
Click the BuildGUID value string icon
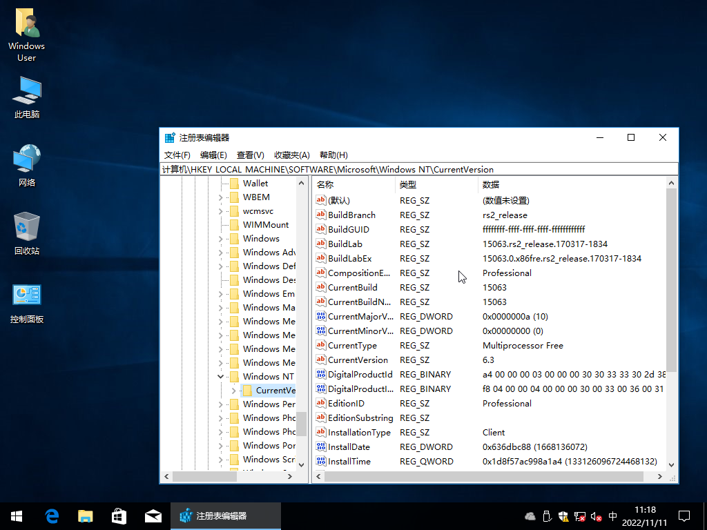(x=321, y=229)
